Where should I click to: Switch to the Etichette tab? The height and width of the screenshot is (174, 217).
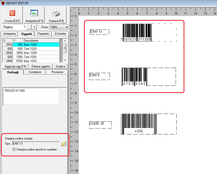60,34
